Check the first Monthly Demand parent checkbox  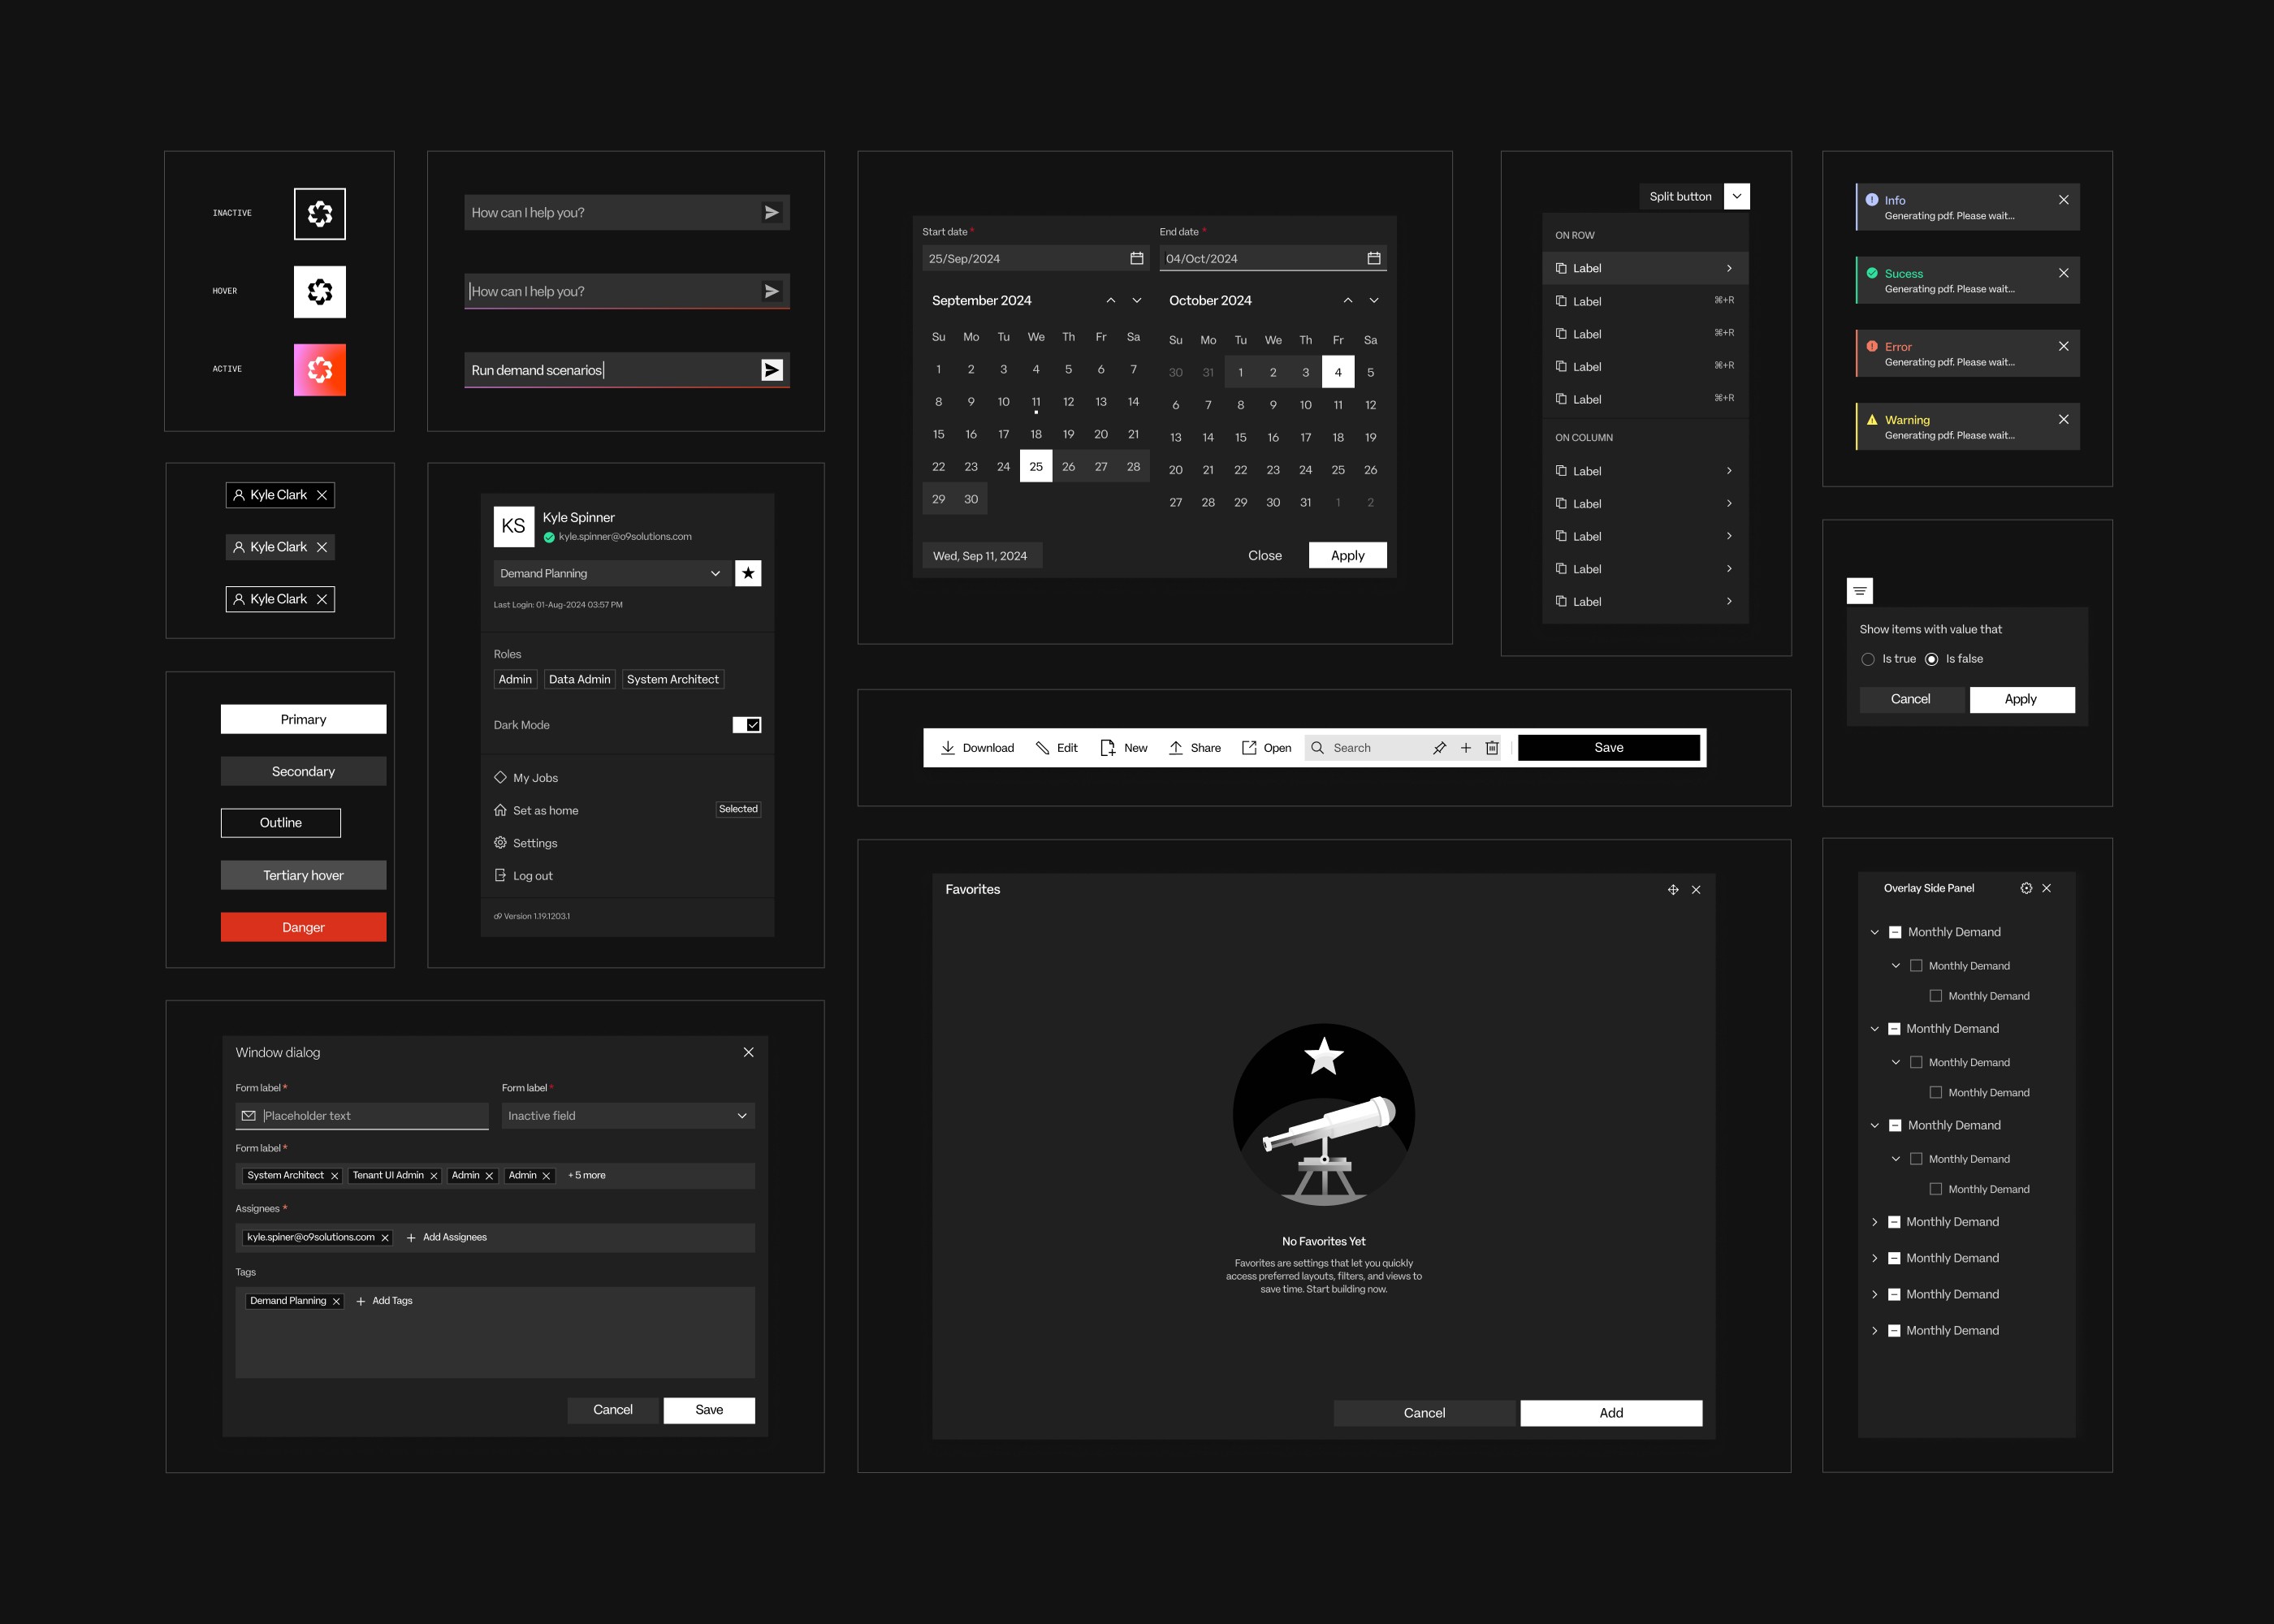(1895, 932)
